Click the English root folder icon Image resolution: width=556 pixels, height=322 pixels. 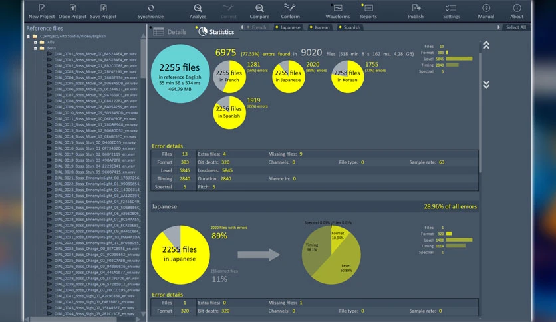35,36
